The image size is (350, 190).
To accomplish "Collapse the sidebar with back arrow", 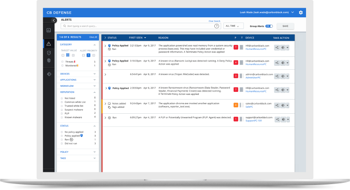I will [x=54, y=20].
